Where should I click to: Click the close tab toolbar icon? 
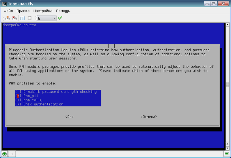click(x=14, y=18)
